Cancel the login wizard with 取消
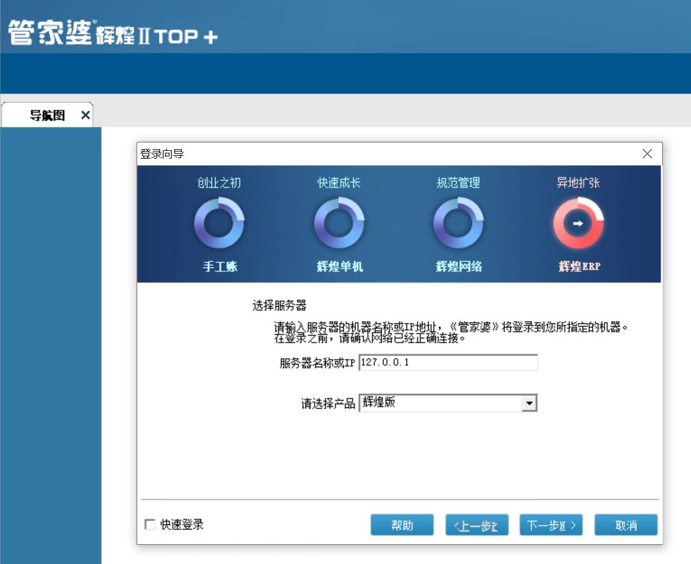This screenshot has height=564, width=691. coord(625,525)
